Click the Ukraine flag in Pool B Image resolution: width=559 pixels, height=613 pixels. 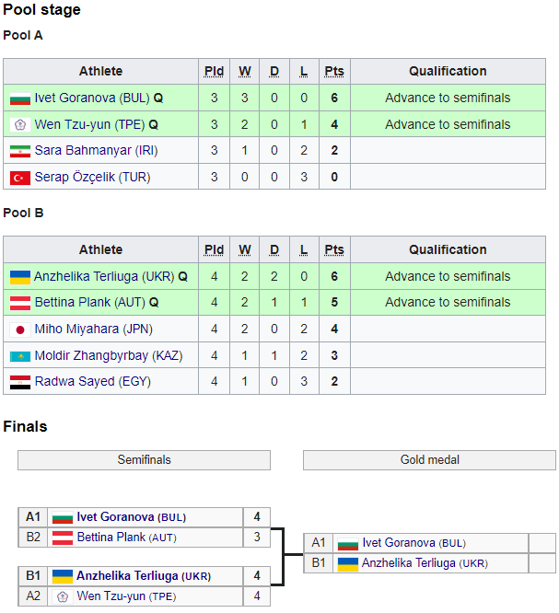coord(19,276)
